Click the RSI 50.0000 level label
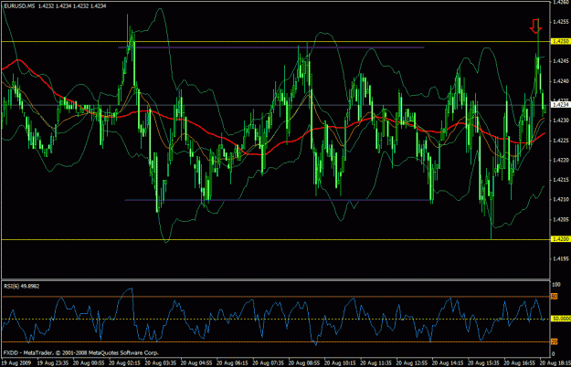 [560, 319]
